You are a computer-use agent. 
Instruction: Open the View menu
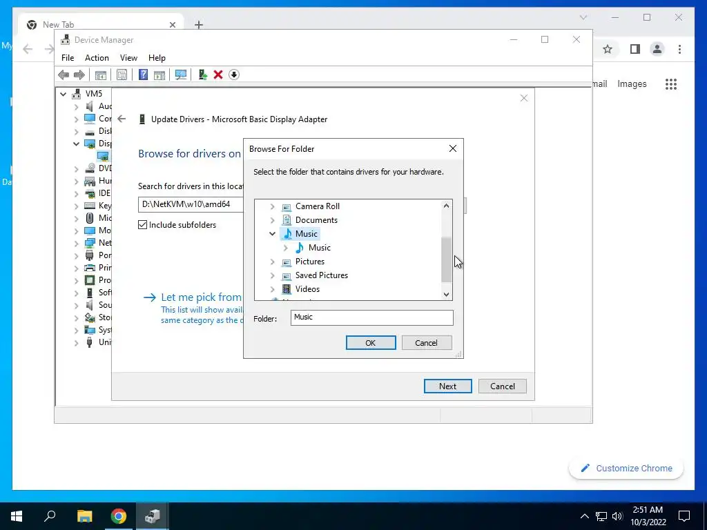pyautogui.click(x=128, y=58)
